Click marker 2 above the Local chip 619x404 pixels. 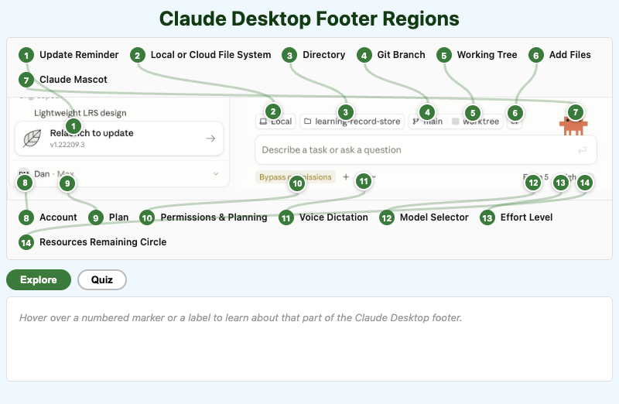click(273, 111)
